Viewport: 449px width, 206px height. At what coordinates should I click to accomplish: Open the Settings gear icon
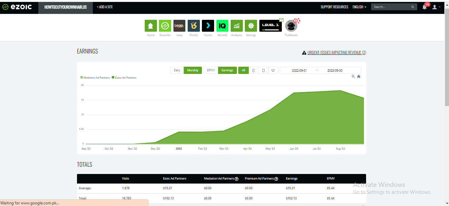[251, 26]
